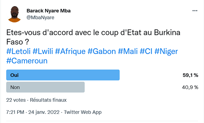Open the #Afrique hashtag
This screenshot has width=204, height=123.
click(x=70, y=51)
